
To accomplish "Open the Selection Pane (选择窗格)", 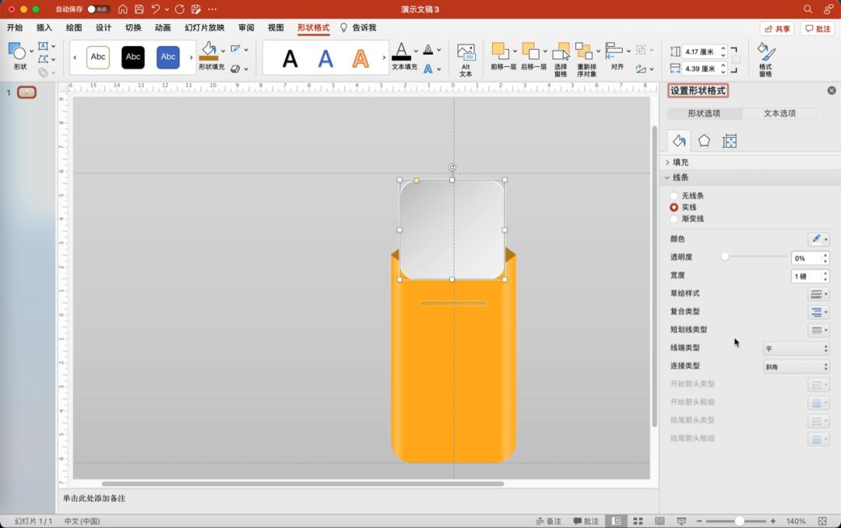I will coord(561,58).
